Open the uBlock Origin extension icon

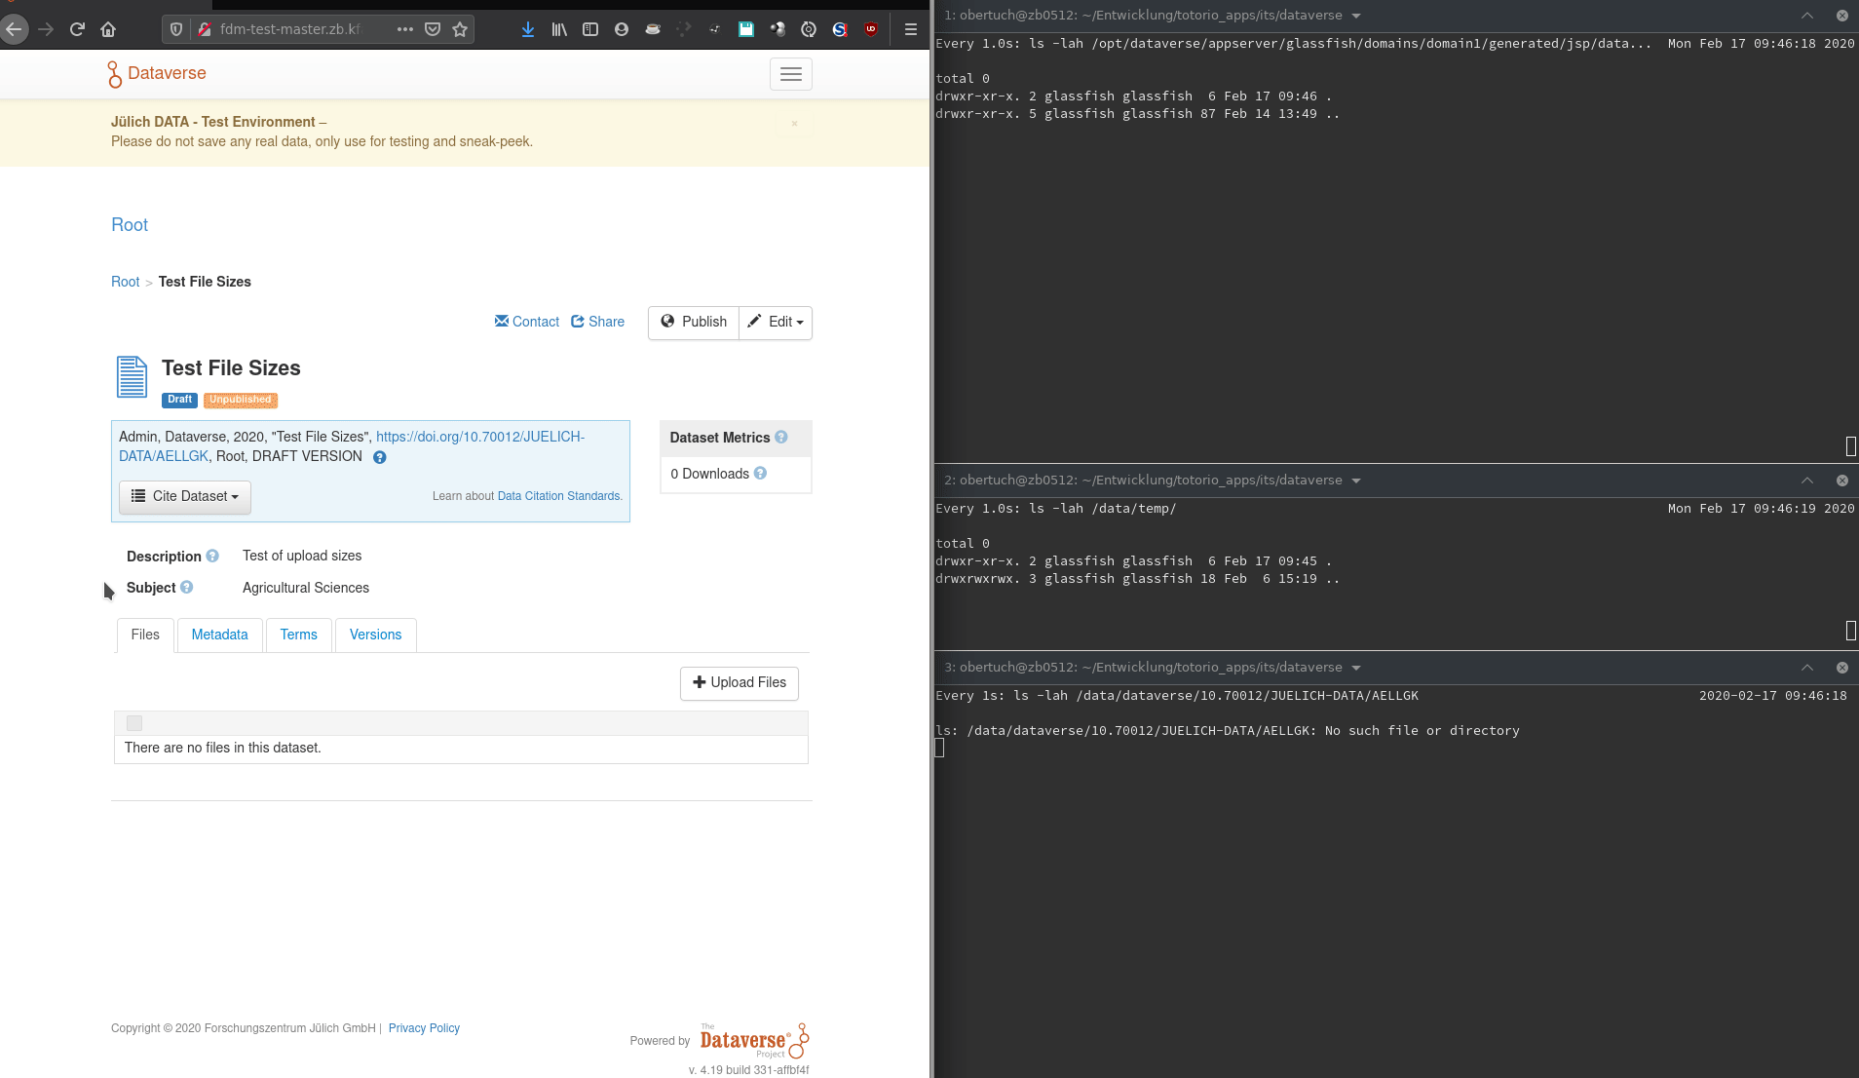click(870, 29)
